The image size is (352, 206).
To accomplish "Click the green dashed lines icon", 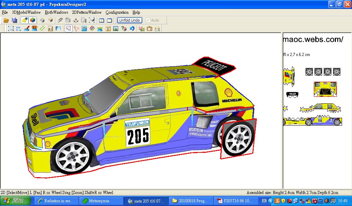I will 42,29.
